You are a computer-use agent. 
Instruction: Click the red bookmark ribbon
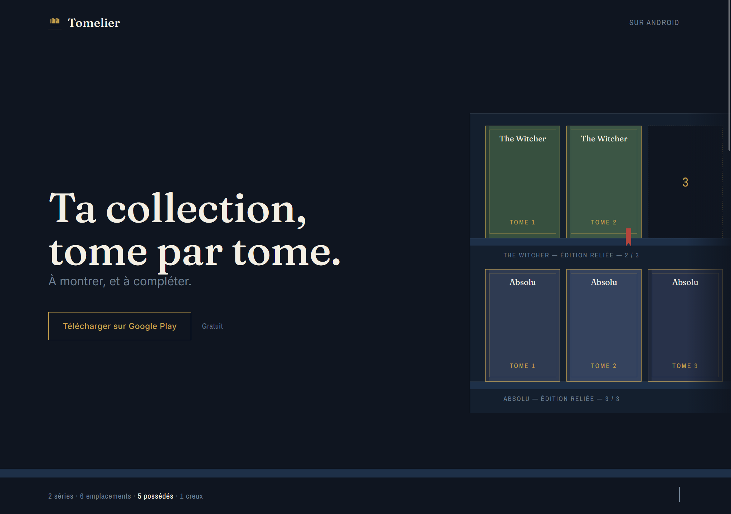(628, 237)
